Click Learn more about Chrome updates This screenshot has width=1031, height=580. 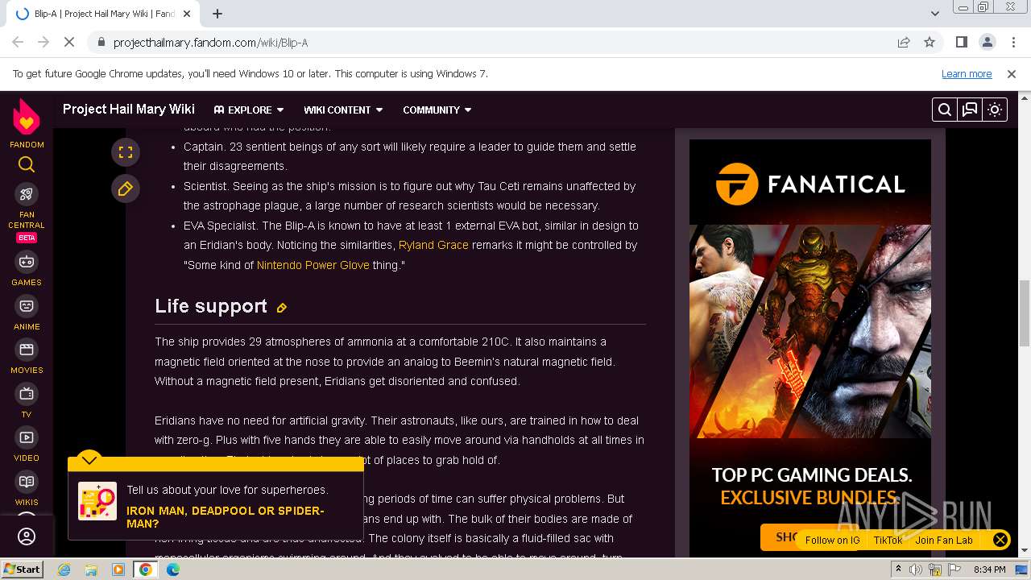click(967, 73)
